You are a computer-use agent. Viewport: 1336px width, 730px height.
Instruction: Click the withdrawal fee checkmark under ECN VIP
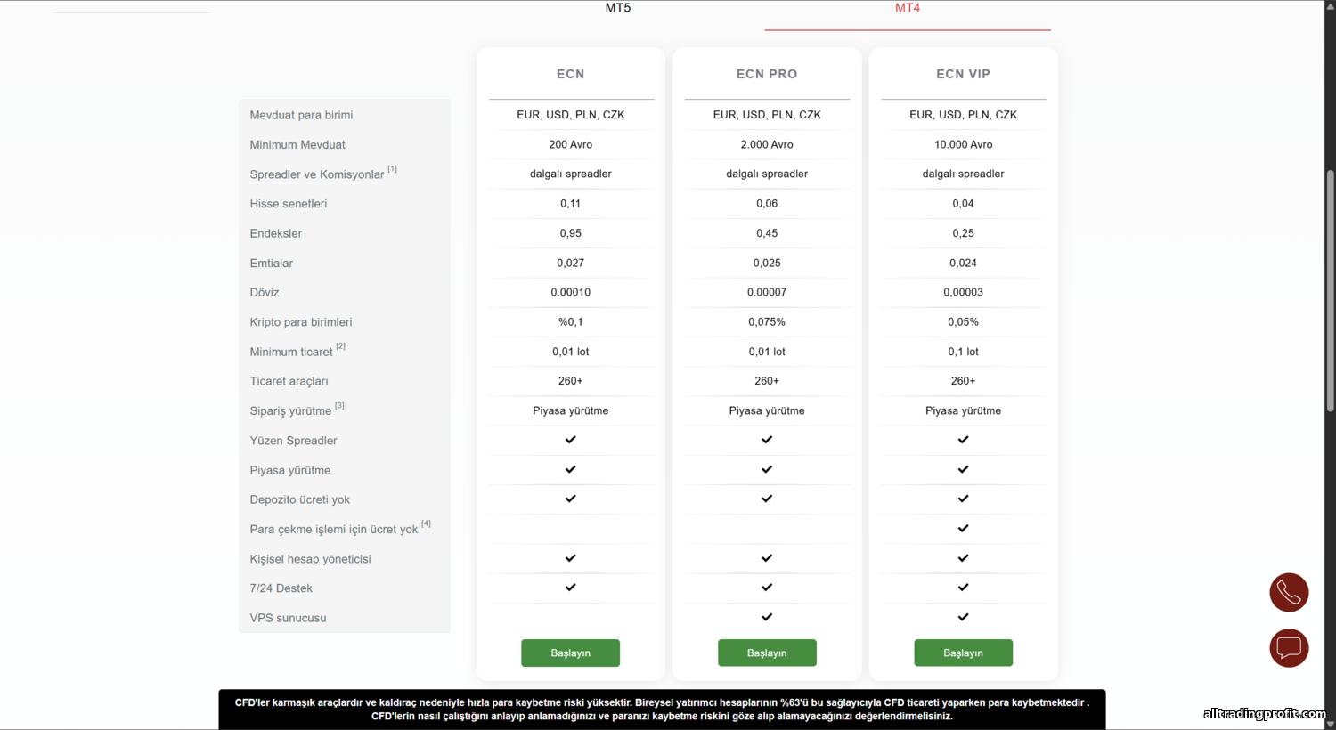963,529
